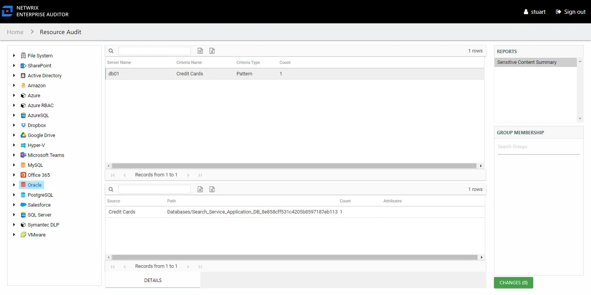Image resolution: width=591 pixels, height=295 pixels.
Task: Go to last page in upper table
Action: (200, 175)
